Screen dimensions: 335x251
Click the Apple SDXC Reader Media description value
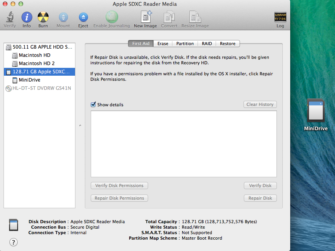98,222
